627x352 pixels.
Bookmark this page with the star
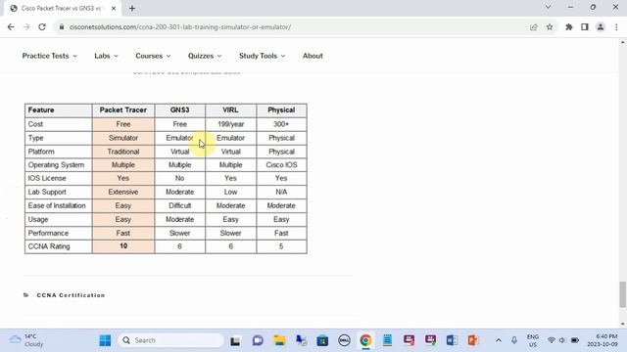coord(550,27)
